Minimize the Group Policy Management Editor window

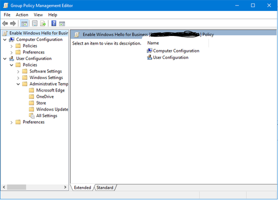(x=237, y=5)
